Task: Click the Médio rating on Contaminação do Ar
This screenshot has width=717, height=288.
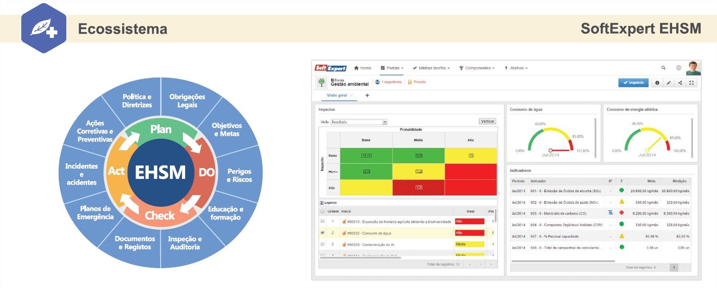Action: tap(469, 244)
